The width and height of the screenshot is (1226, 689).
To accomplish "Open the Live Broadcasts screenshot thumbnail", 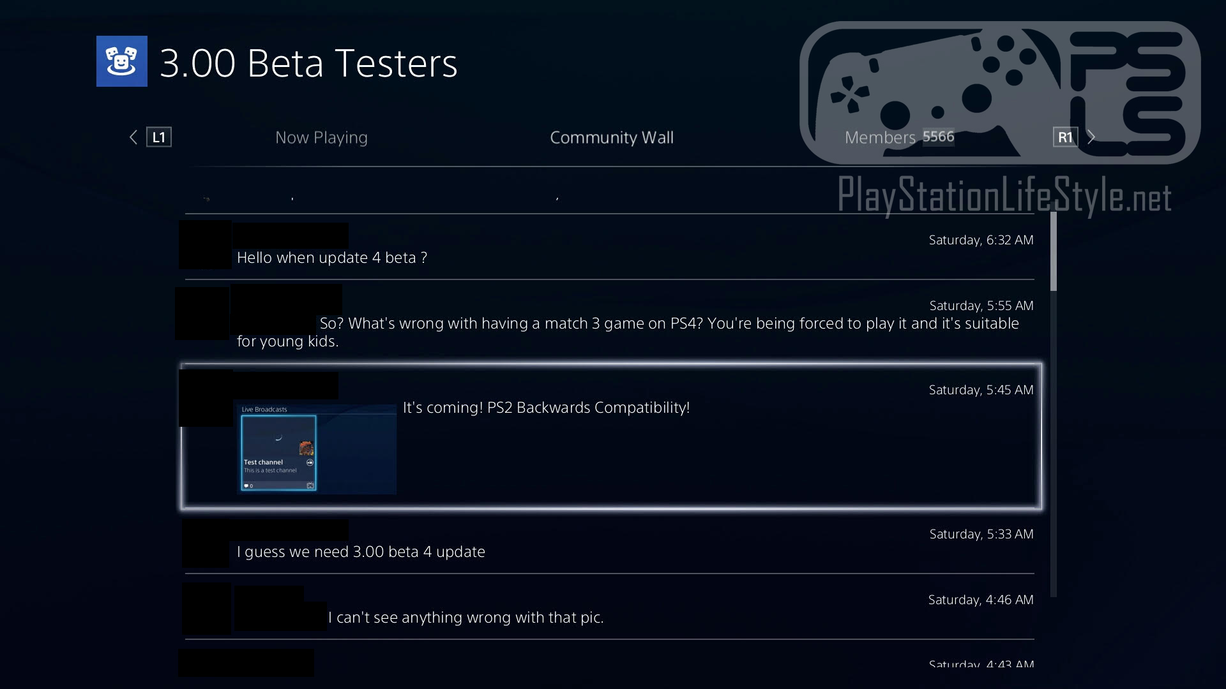I will (x=316, y=449).
